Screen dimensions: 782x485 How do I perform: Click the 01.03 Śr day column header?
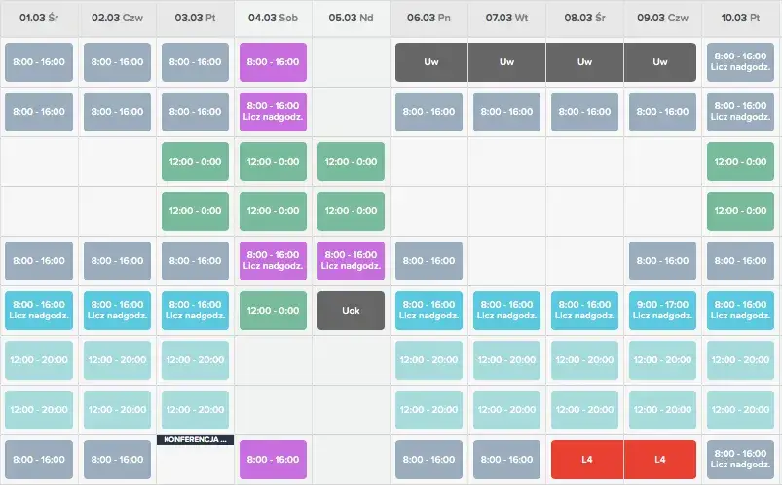(x=39, y=18)
